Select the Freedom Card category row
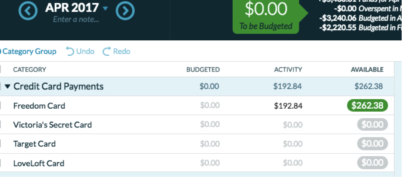Viewport: 402px width, 177px height. point(197,105)
